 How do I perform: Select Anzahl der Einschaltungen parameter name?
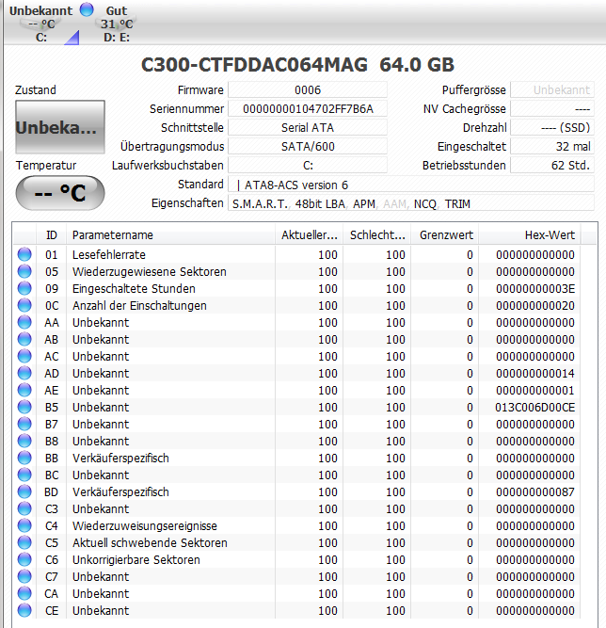point(139,306)
